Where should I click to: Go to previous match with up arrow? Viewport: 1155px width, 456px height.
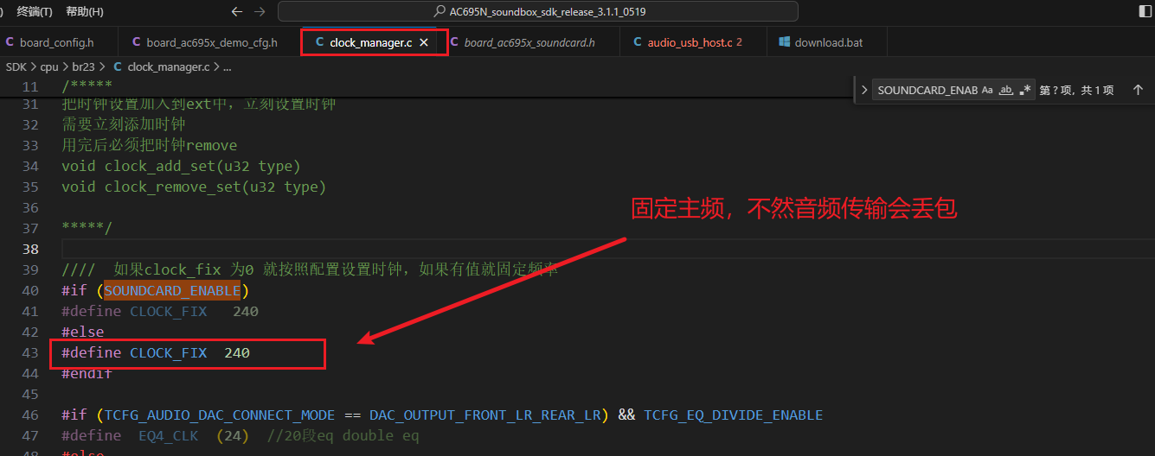(x=1138, y=90)
